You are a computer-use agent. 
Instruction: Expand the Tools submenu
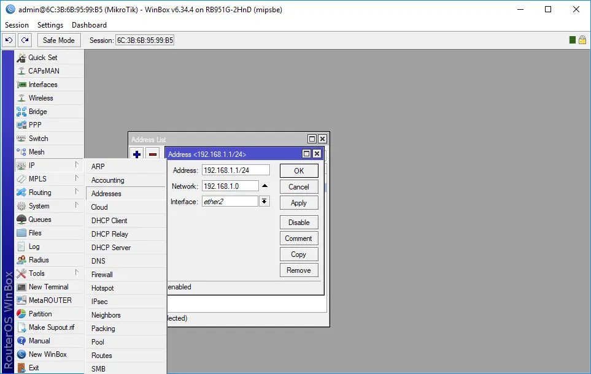49,273
